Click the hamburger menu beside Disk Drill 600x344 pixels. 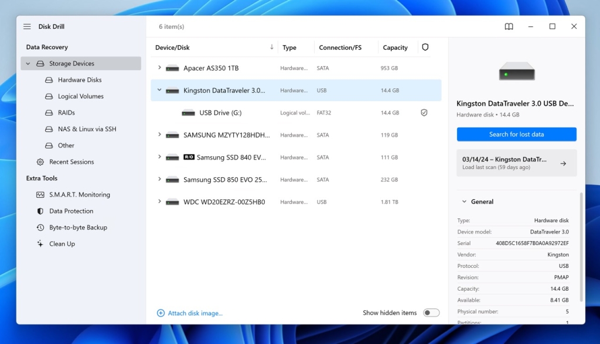coord(27,26)
